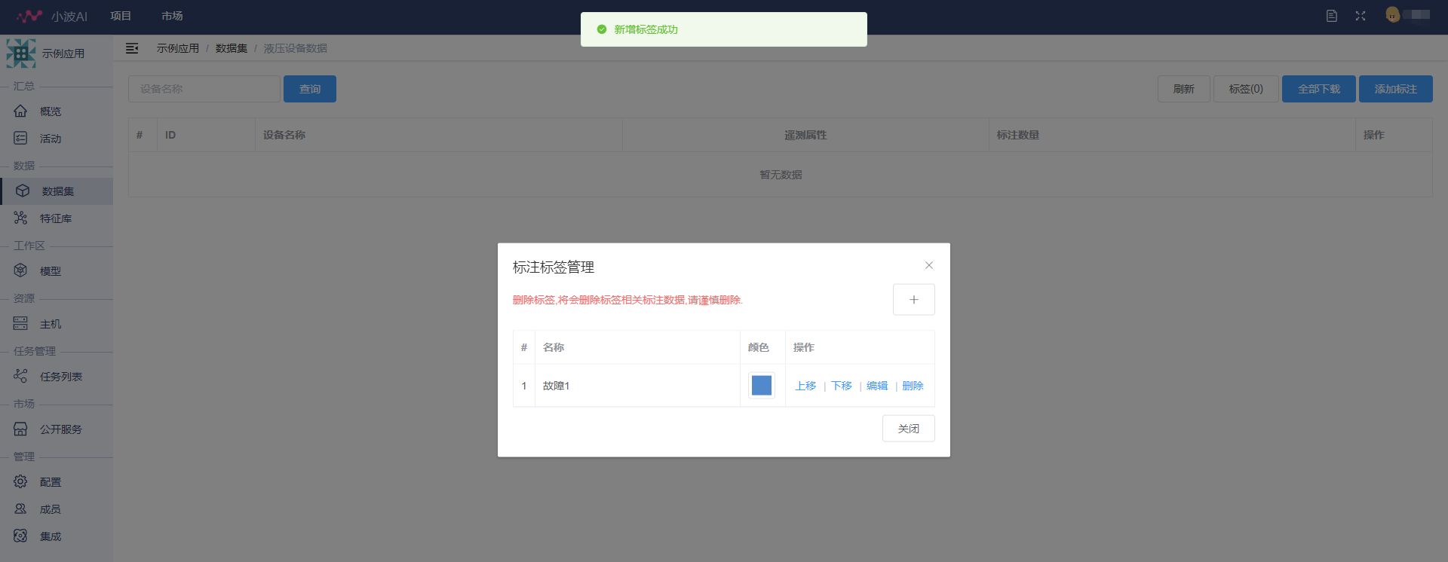Click 上移 for label 故障1

click(805, 386)
